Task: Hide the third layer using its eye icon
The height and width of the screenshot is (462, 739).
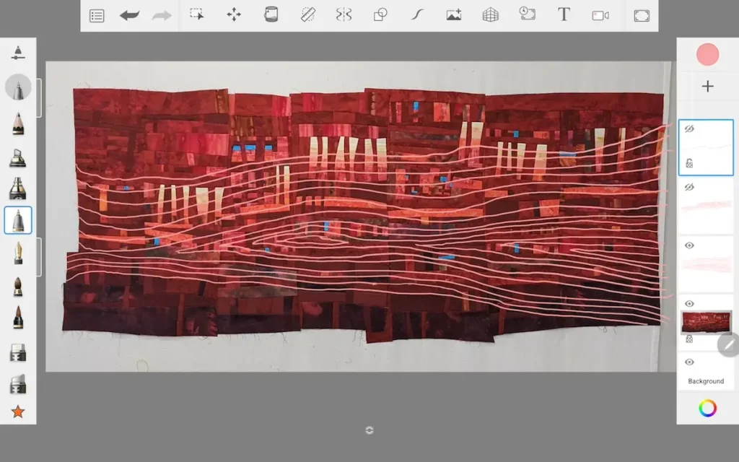Action: point(690,243)
